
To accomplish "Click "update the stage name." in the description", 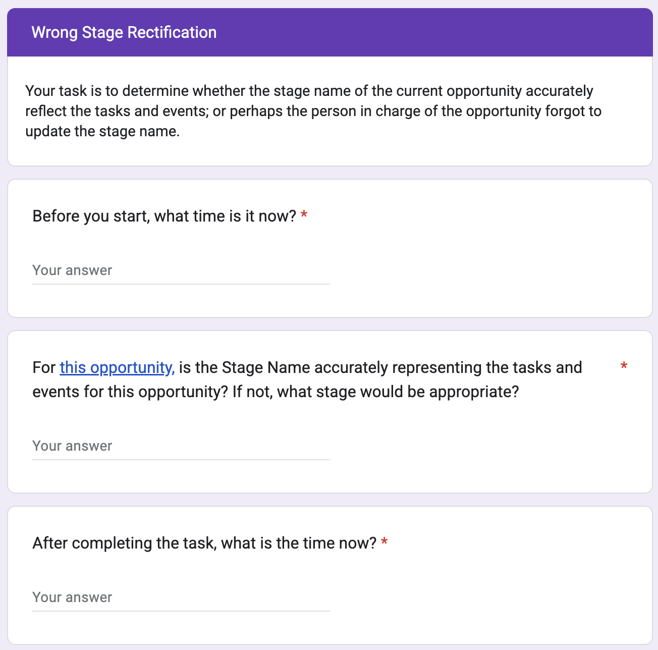I will tap(102, 131).
